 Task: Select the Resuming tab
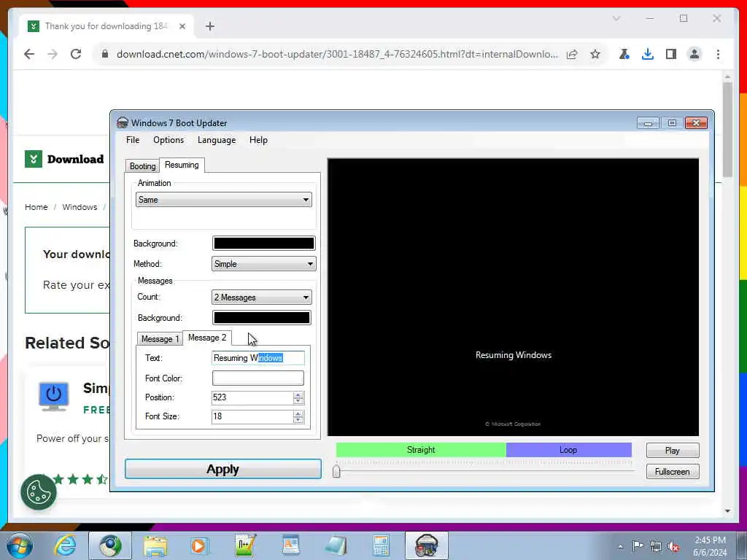coord(182,165)
